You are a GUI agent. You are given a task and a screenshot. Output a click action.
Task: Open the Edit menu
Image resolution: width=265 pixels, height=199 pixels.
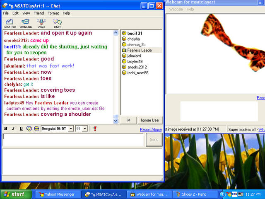[15, 13]
